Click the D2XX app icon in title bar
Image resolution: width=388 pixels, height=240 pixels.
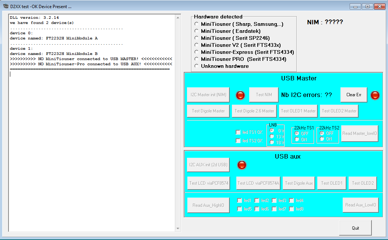coord(6,6)
